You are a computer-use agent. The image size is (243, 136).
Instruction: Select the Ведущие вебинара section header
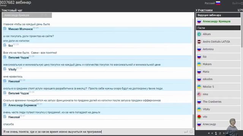pos(218,15)
